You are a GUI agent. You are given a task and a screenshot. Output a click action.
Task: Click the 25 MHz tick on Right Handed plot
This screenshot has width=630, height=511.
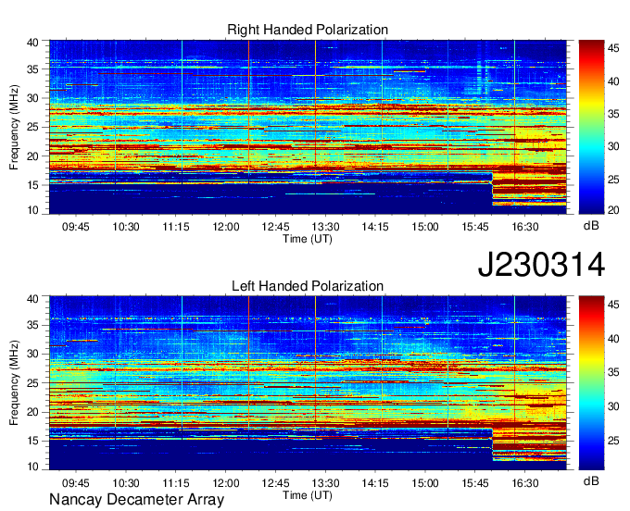pos(32,127)
